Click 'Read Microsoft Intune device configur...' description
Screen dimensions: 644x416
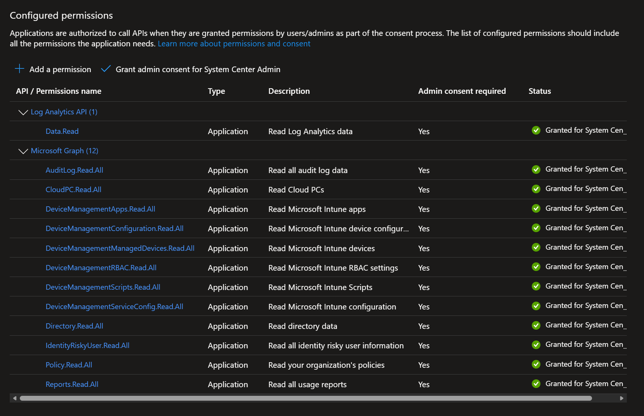click(x=339, y=229)
